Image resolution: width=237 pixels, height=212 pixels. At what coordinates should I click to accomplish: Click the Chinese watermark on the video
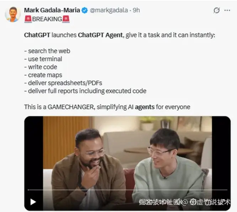pos(185,202)
